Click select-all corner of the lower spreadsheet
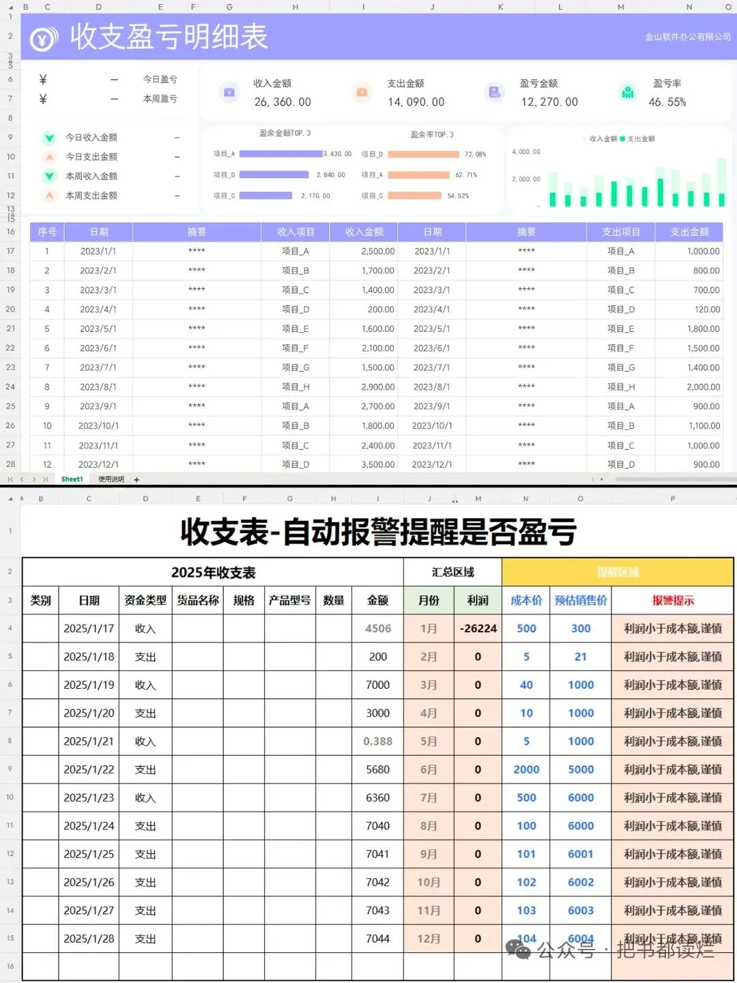 pos(10,498)
